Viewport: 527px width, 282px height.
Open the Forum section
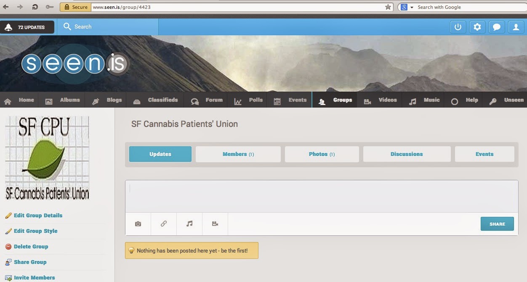pyautogui.click(x=206, y=100)
